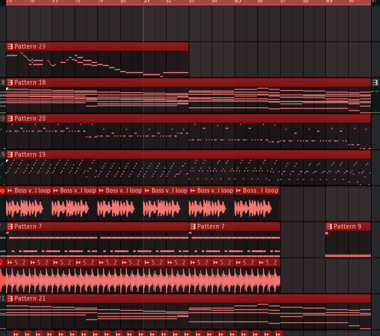Click audio icon of Boss v..l loop at bar 83

coord(192,191)
